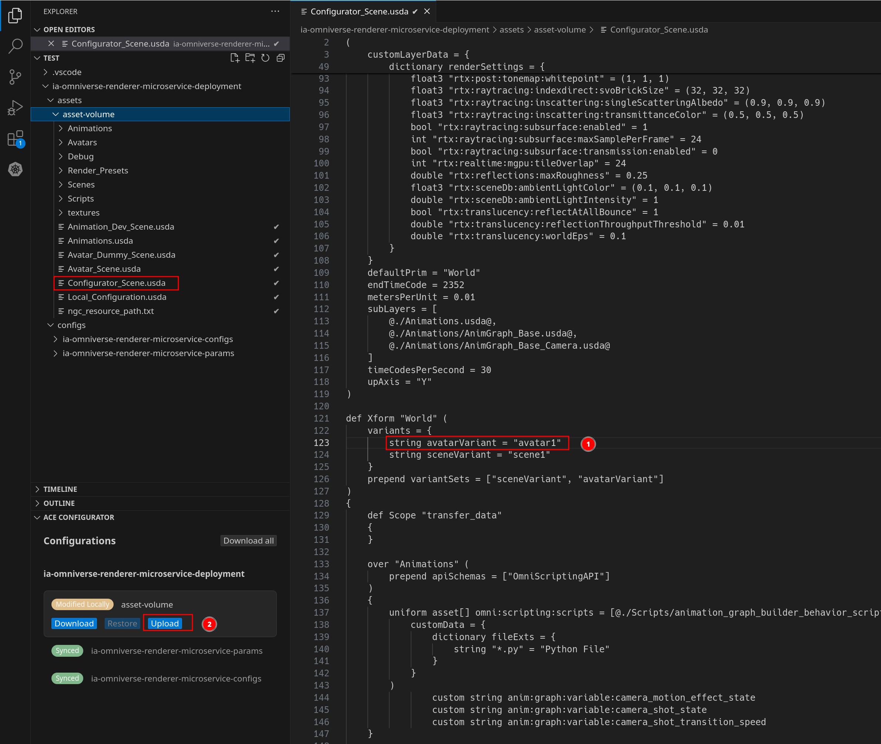Click the Explorer more actions ellipsis
This screenshot has width=881, height=744.
[x=275, y=11]
